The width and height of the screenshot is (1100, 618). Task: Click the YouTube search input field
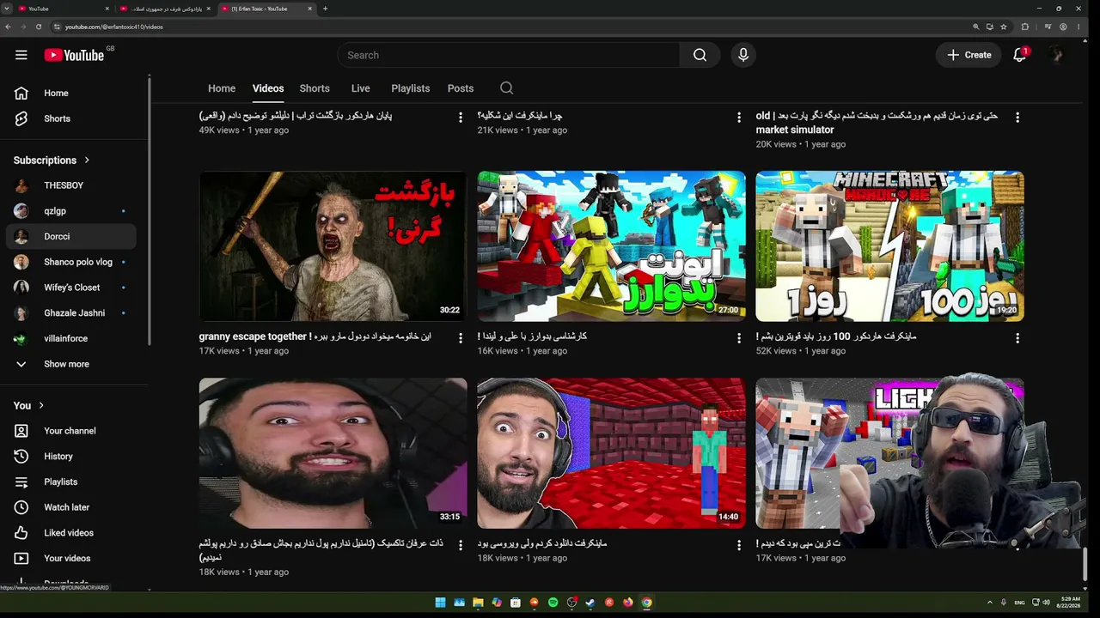pyautogui.click(x=508, y=55)
